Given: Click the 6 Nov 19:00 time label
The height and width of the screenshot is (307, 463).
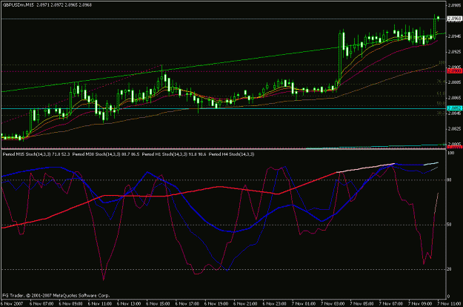Looking at the screenshot, I should click(x=216, y=304).
